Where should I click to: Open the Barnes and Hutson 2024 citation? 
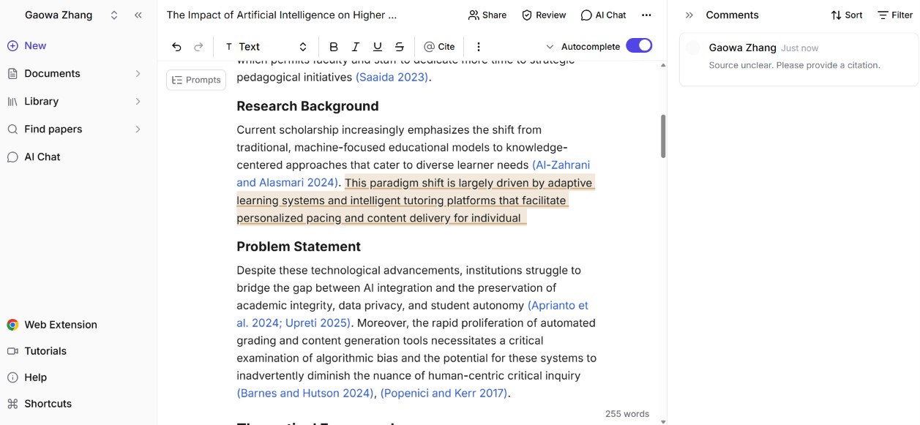[x=305, y=393]
